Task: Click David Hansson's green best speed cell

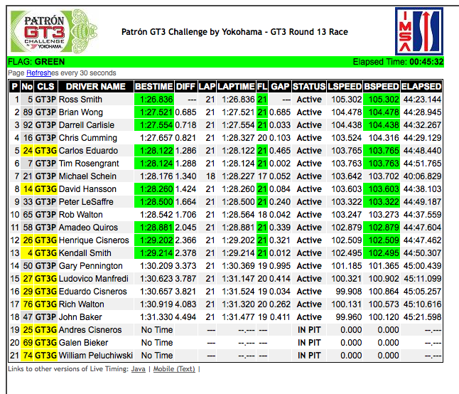Action: pos(382,189)
